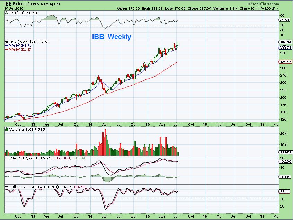Click year 17 on the bottom stochastic time axis

[x=262, y=216]
